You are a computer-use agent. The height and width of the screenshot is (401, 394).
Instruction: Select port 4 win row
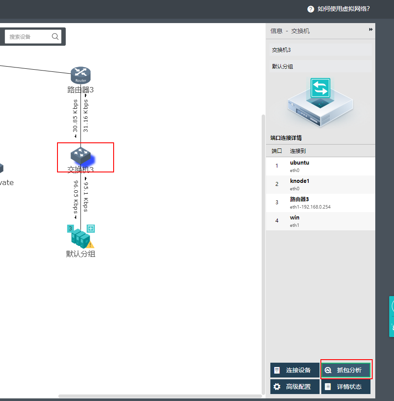click(x=320, y=221)
